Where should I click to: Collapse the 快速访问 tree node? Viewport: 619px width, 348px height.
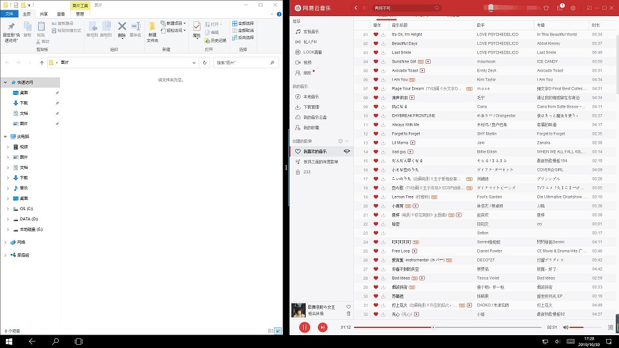pos(5,82)
